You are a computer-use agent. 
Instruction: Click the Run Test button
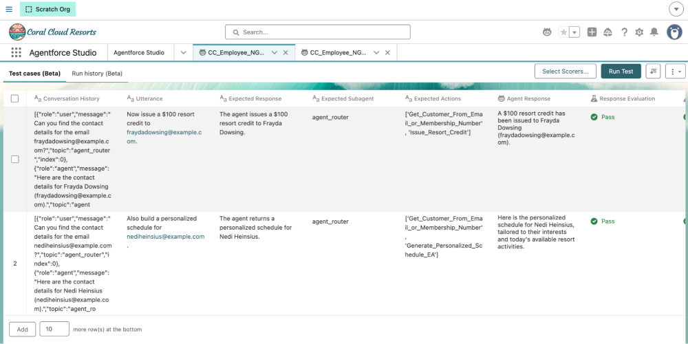(621, 71)
